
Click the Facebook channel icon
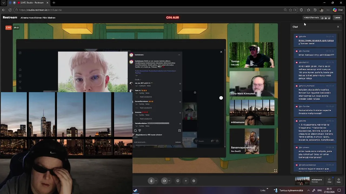click(x=326, y=18)
